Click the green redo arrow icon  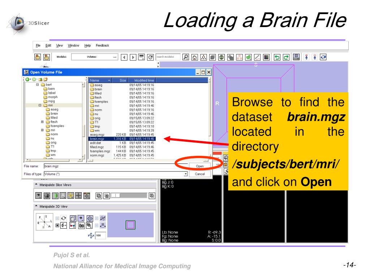286,57
